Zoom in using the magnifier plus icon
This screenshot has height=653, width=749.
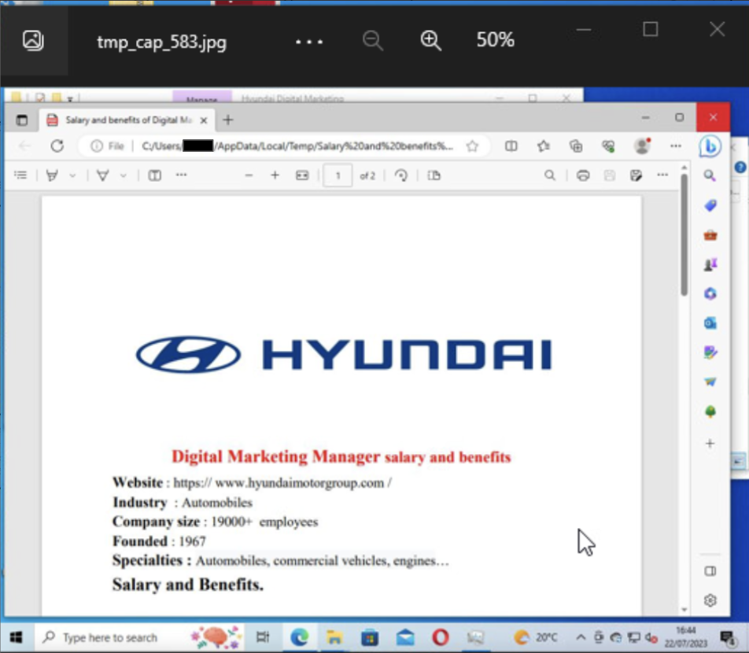(430, 41)
